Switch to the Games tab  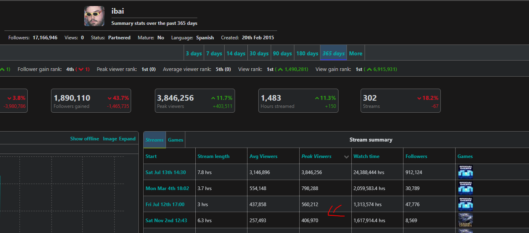pos(175,140)
